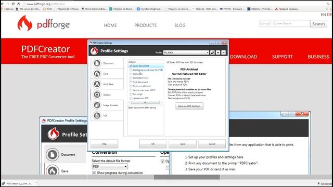Viewport: 333px width, 187px height.
Task: Click the Help button in settings dialog
Action: coord(104,144)
